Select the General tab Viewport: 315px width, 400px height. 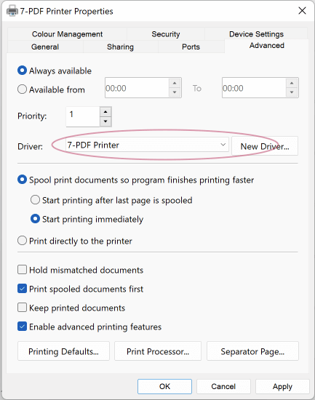[x=45, y=47]
